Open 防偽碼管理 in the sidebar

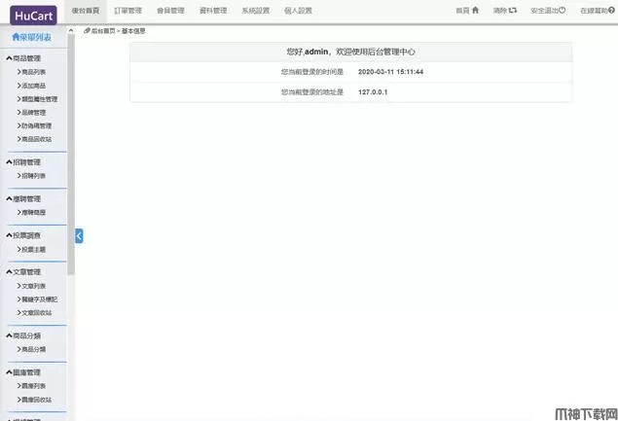[34, 125]
